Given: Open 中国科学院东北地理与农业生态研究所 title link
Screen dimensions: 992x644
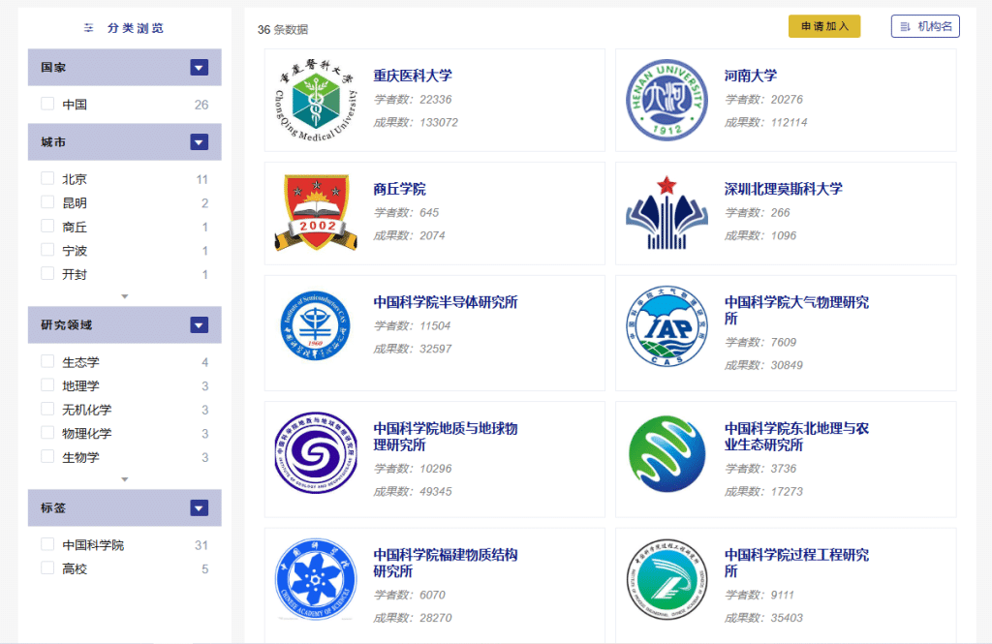Looking at the screenshot, I should pyautogui.click(x=796, y=437).
